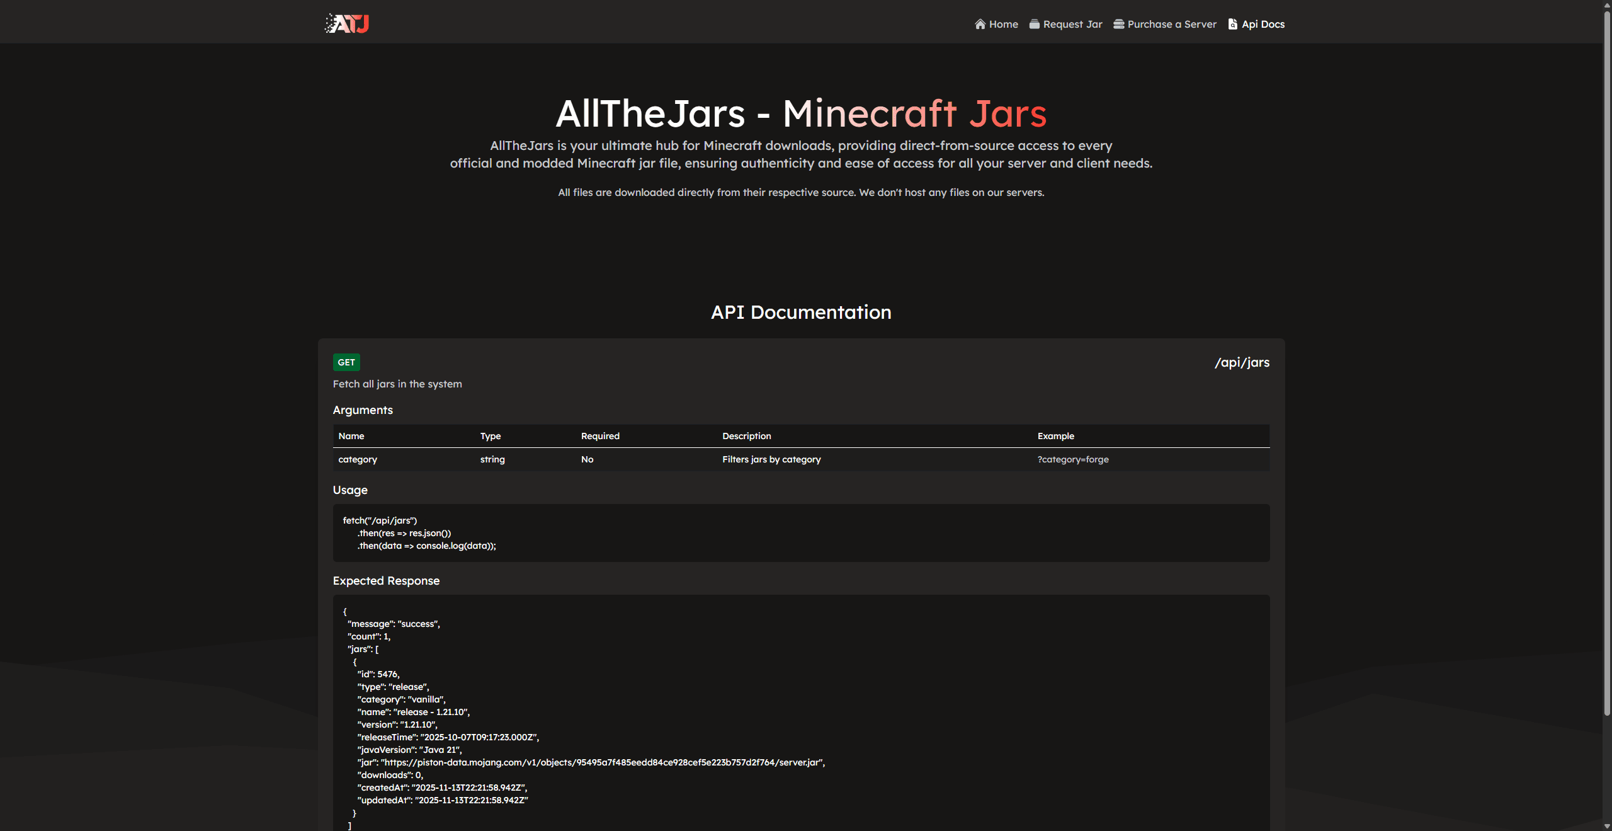Click the ?category=forge example value
Screen dimensions: 1612x831
click(1073, 459)
